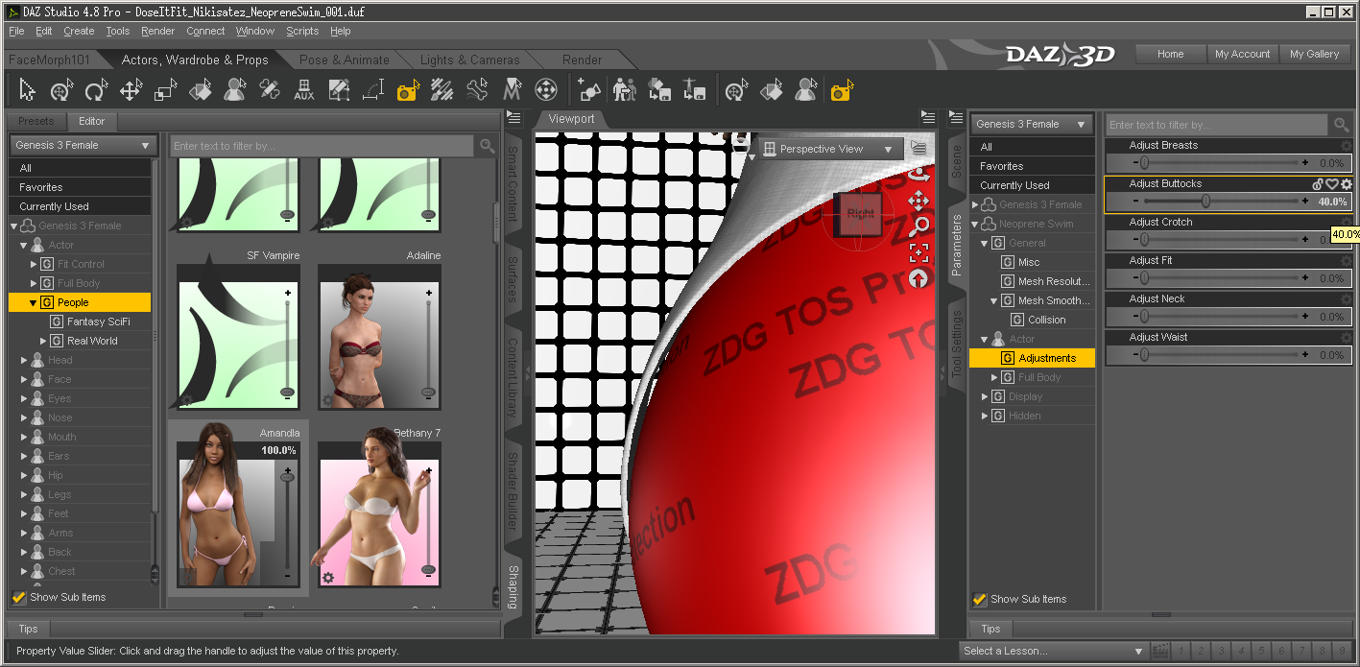Activate the Universal manipulator tool
The image size is (1360, 667).
(x=62, y=91)
